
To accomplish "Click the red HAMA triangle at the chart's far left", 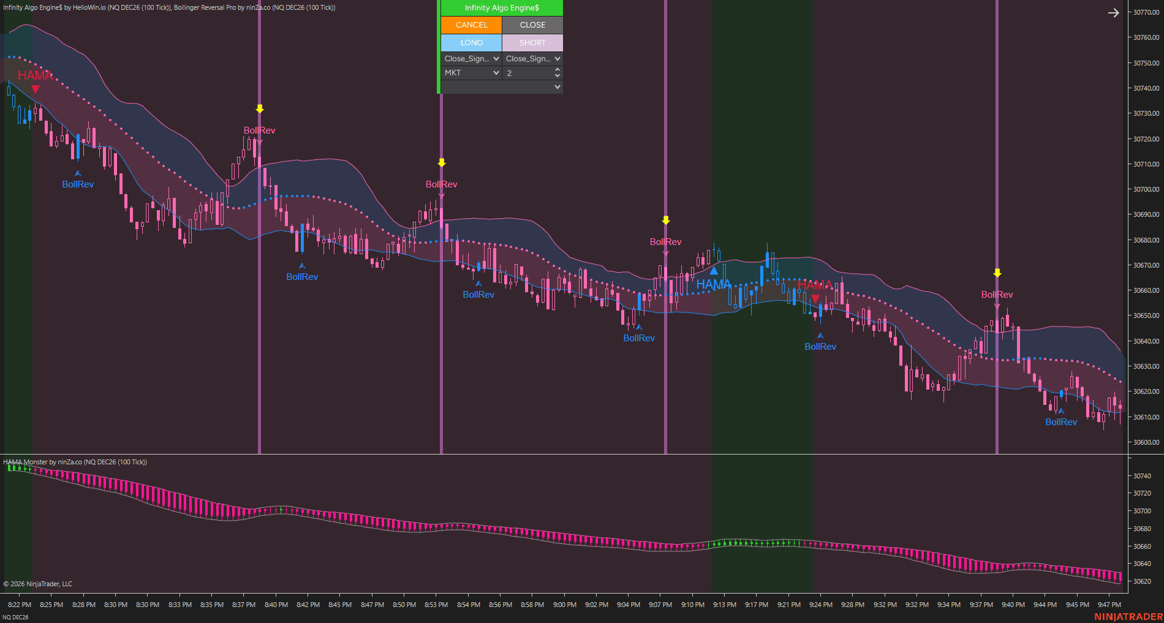I will point(36,89).
